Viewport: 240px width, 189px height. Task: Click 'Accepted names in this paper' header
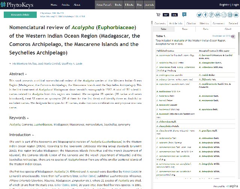214,51
